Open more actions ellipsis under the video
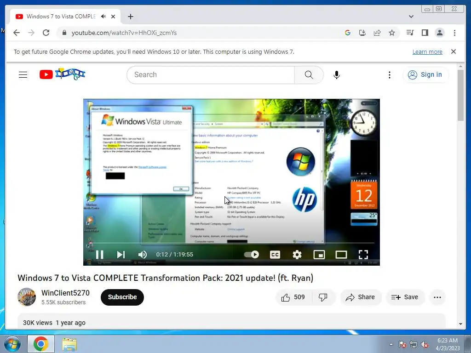 437,297
